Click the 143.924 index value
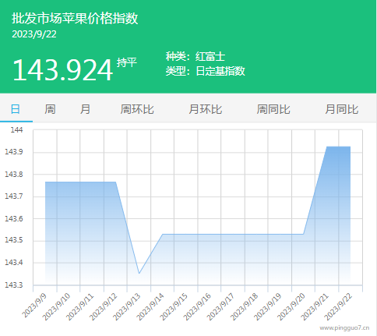The width and height of the screenshot is (377, 336). pyautogui.click(x=62, y=70)
